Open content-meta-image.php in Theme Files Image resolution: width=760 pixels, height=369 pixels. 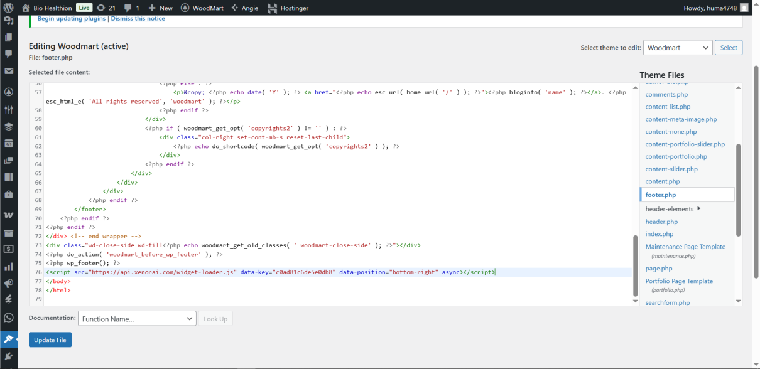pyautogui.click(x=681, y=119)
